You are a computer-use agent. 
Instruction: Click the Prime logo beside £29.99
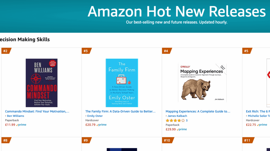point(182,129)
